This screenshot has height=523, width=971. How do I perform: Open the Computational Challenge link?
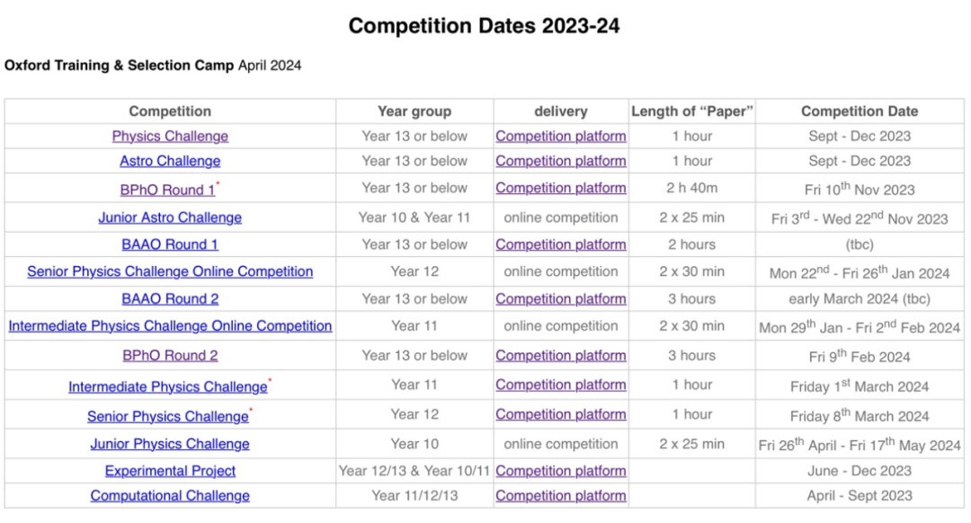click(x=170, y=496)
